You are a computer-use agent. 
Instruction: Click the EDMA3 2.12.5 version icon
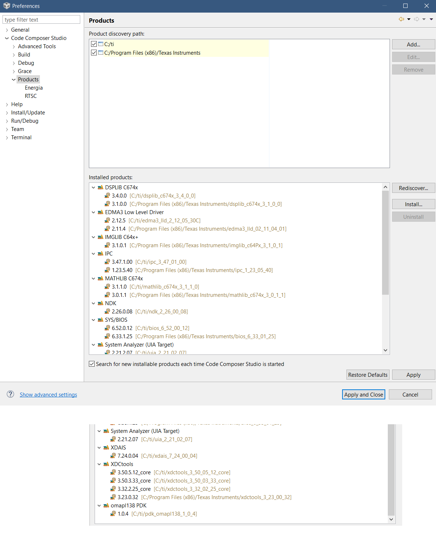click(107, 221)
